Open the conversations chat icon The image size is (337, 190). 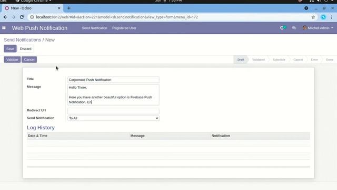tap(294, 28)
